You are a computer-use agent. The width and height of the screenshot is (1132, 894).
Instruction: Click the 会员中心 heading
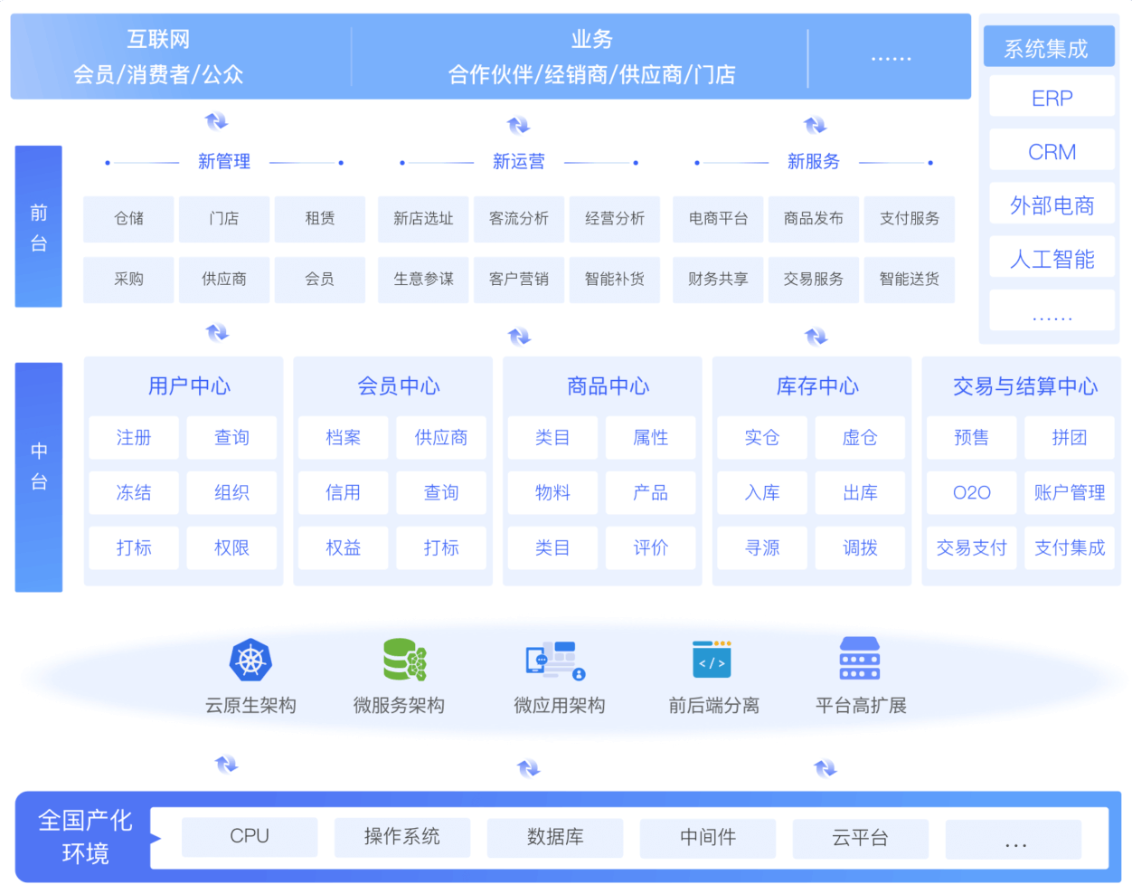[399, 386]
